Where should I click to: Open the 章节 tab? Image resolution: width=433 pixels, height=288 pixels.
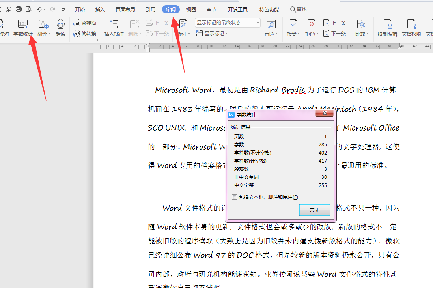[x=211, y=9]
